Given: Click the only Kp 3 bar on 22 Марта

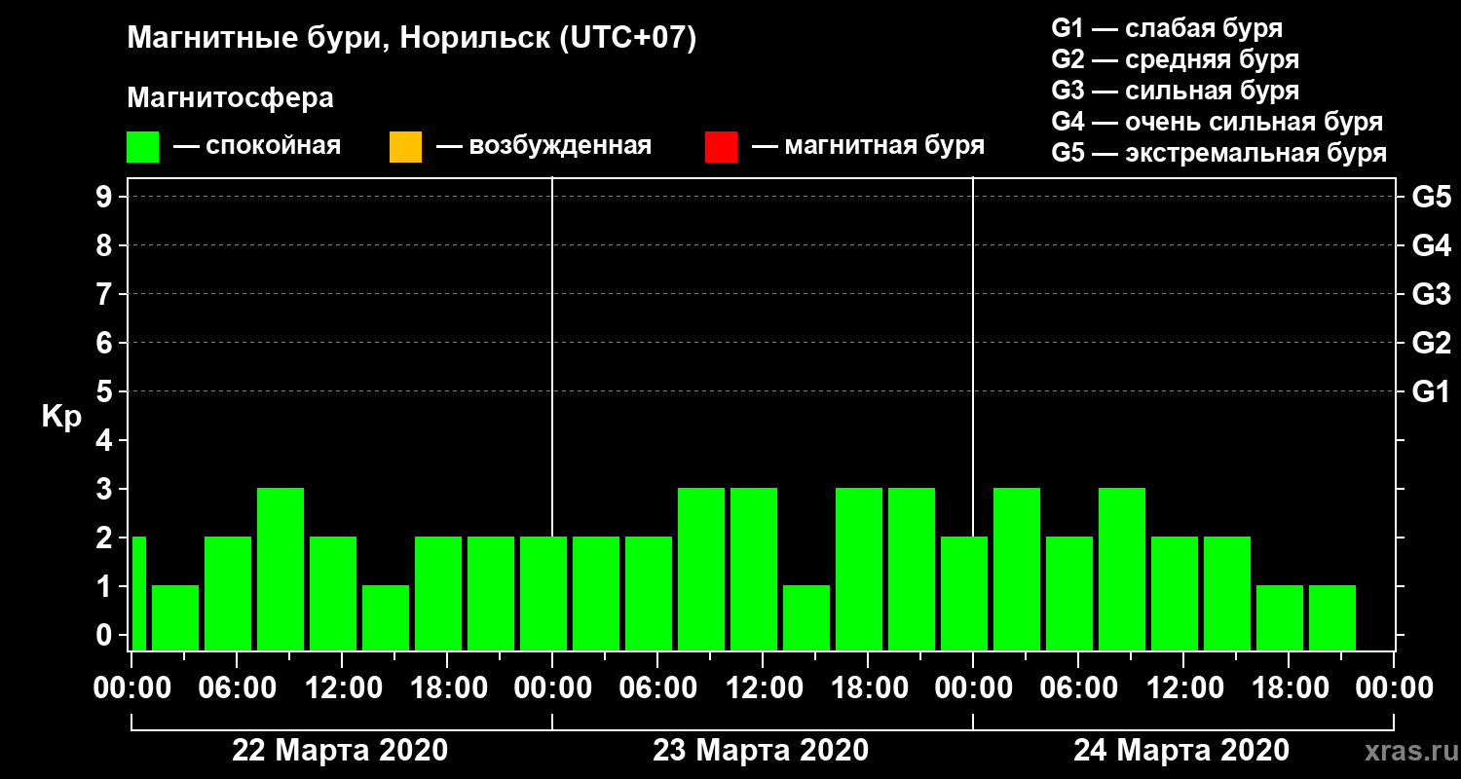Looking at the screenshot, I should (281, 569).
